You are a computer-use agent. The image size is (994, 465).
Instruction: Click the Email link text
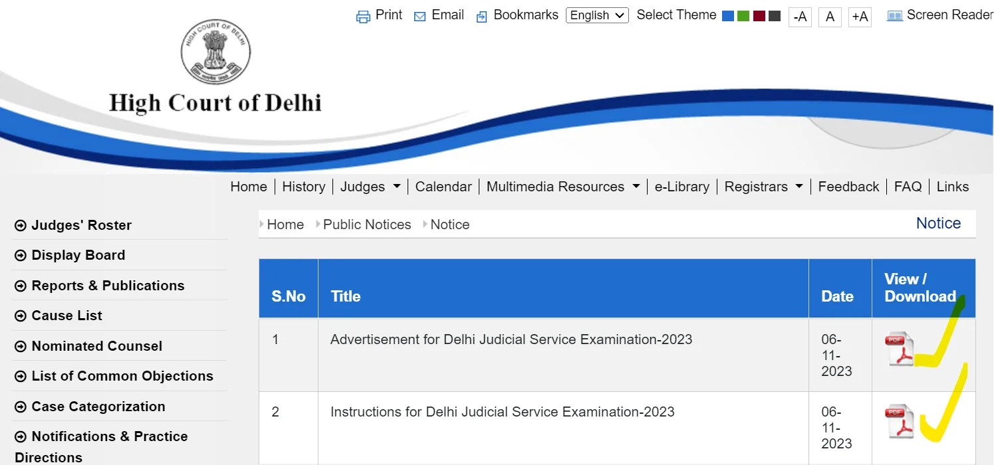(447, 15)
